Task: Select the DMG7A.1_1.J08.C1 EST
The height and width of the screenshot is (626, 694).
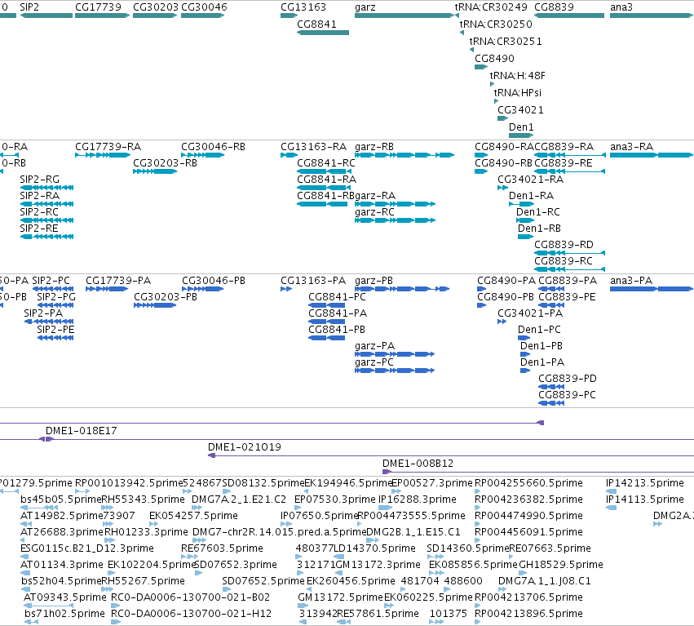Action: click(x=502, y=588)
